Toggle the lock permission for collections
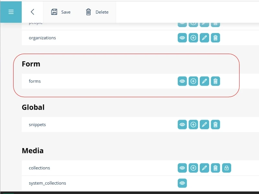259x194 pixels. pyautogui.click(x=227, y=168)
